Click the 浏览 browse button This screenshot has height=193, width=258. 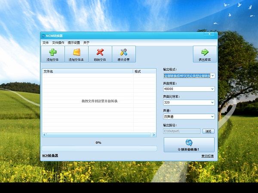(x=208, y=131)
